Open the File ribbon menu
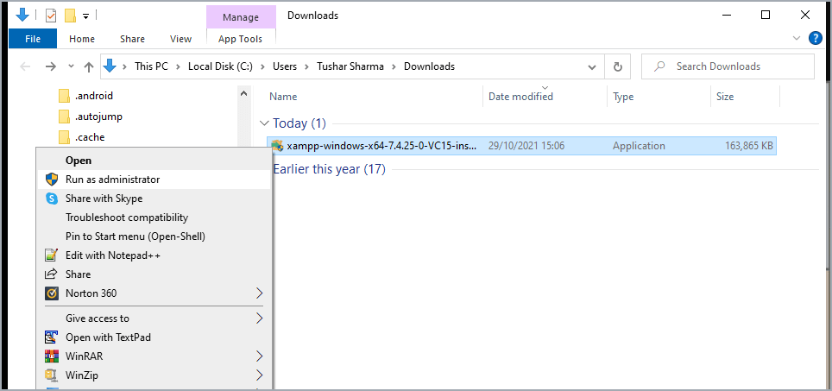Image resolution: width=832 pixels, height=391 pixels. coord(33,39)
